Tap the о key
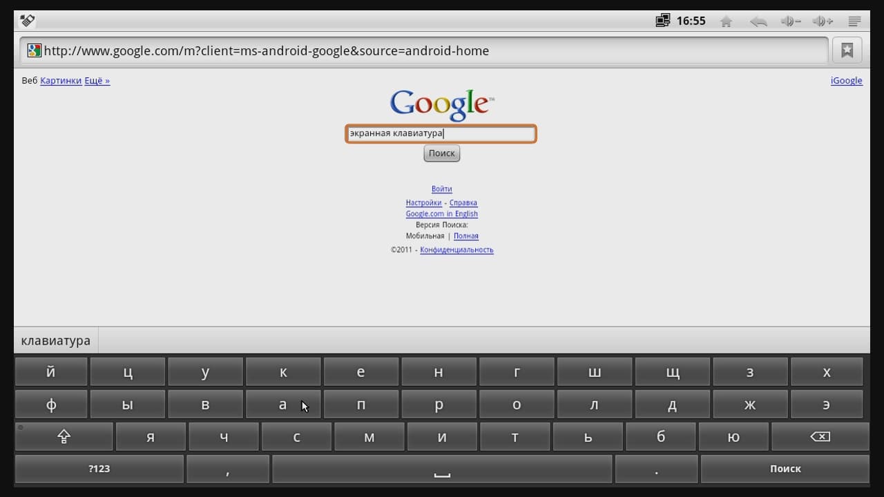Image resolution: width=884 pixels, height=497 pixels. tap(517, 405)
